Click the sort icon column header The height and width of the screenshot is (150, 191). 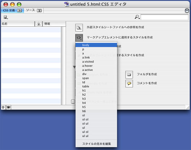pyautogui.click(x=39, y=24)
